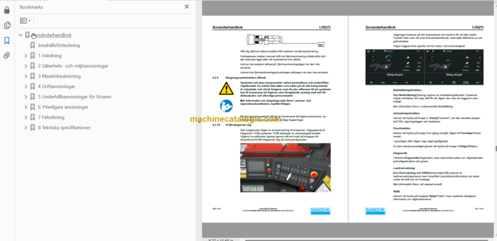Click bookmark icon beside Innehållsförteckning
Screen dimensions: 497x241
click(32, 45)
